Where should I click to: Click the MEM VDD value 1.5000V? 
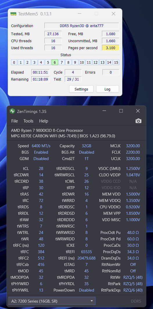click(x=133, y=194)
